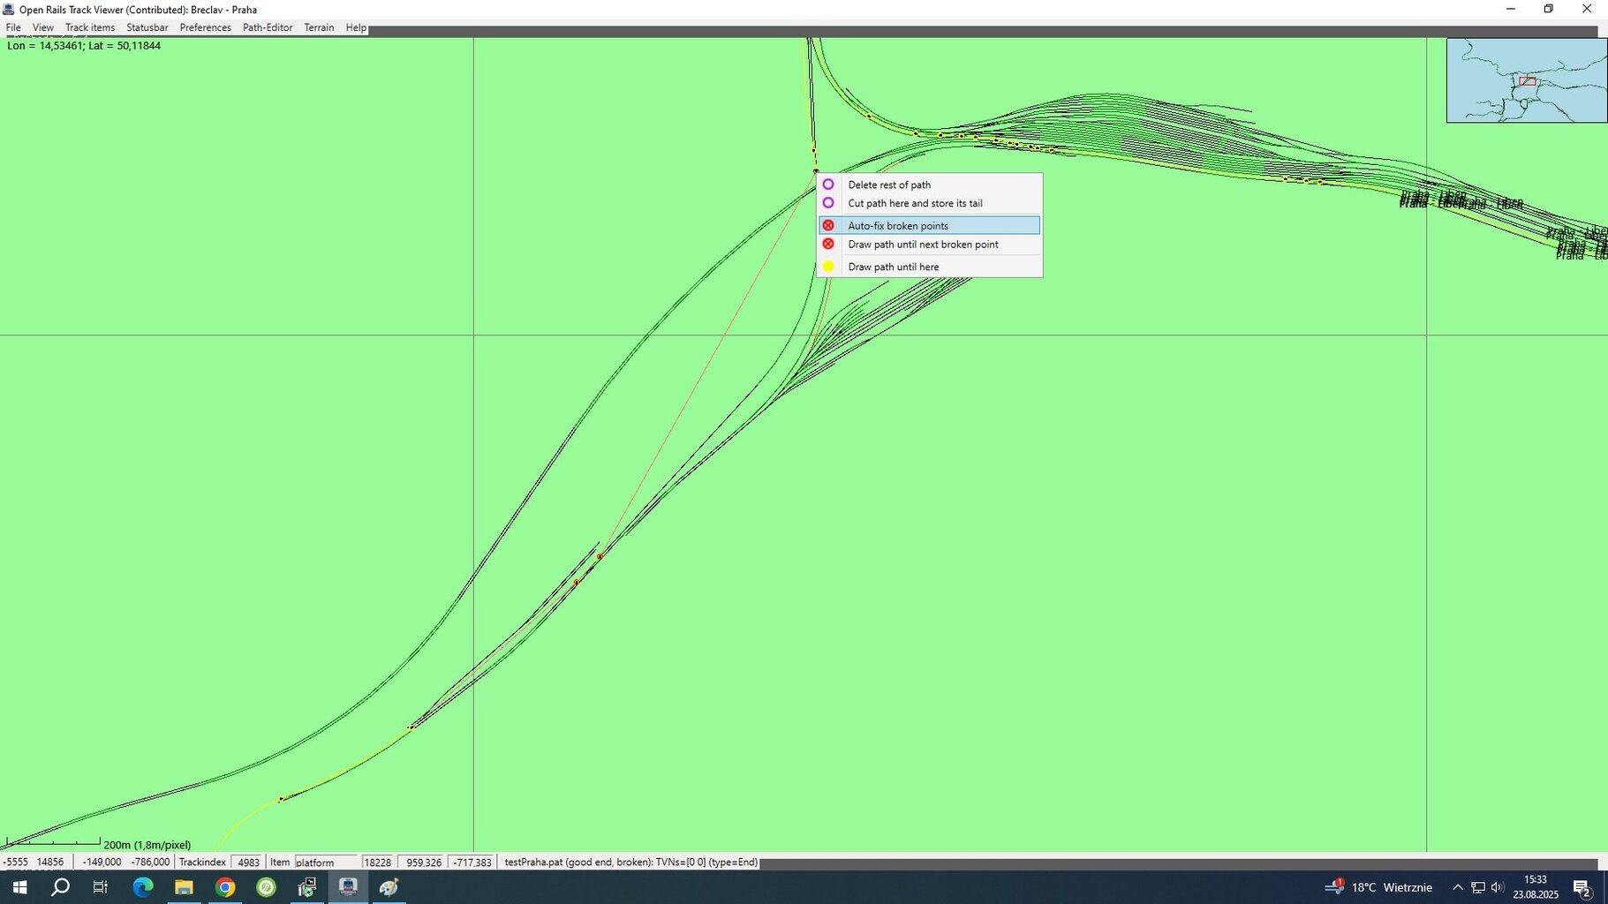
Task: Open the Paint app in taskbar
Action: pos(389,887)
